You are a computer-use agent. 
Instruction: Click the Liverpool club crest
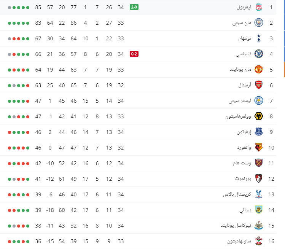(258, 7)
